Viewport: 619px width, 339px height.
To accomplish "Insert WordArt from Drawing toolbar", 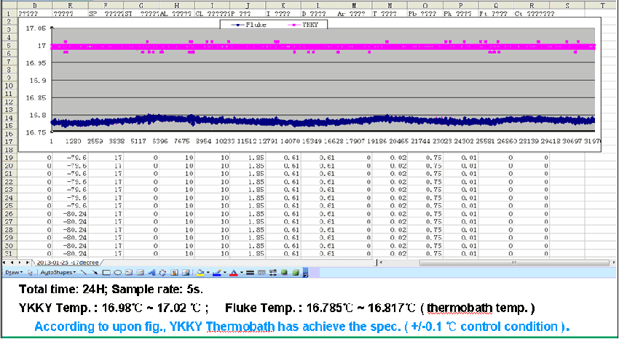I will click(151, 272).
